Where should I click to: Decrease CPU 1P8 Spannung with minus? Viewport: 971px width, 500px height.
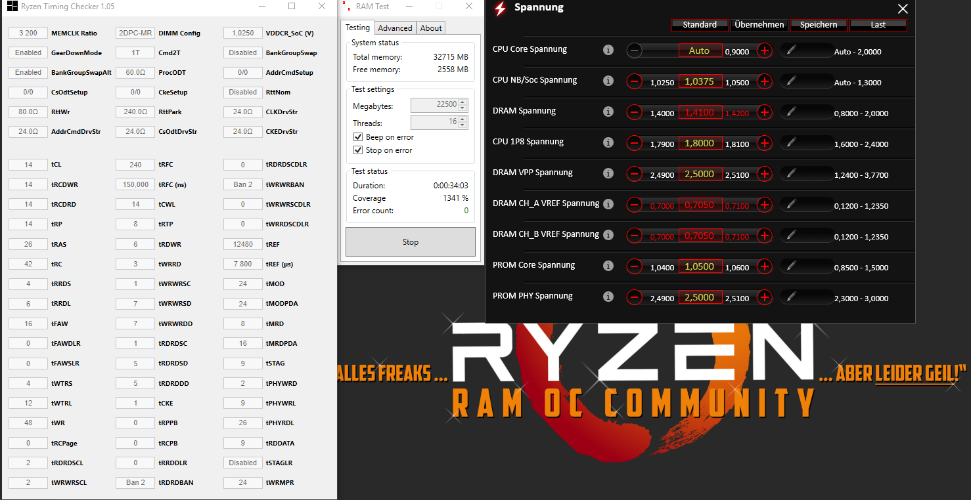(x=634, y=143)
